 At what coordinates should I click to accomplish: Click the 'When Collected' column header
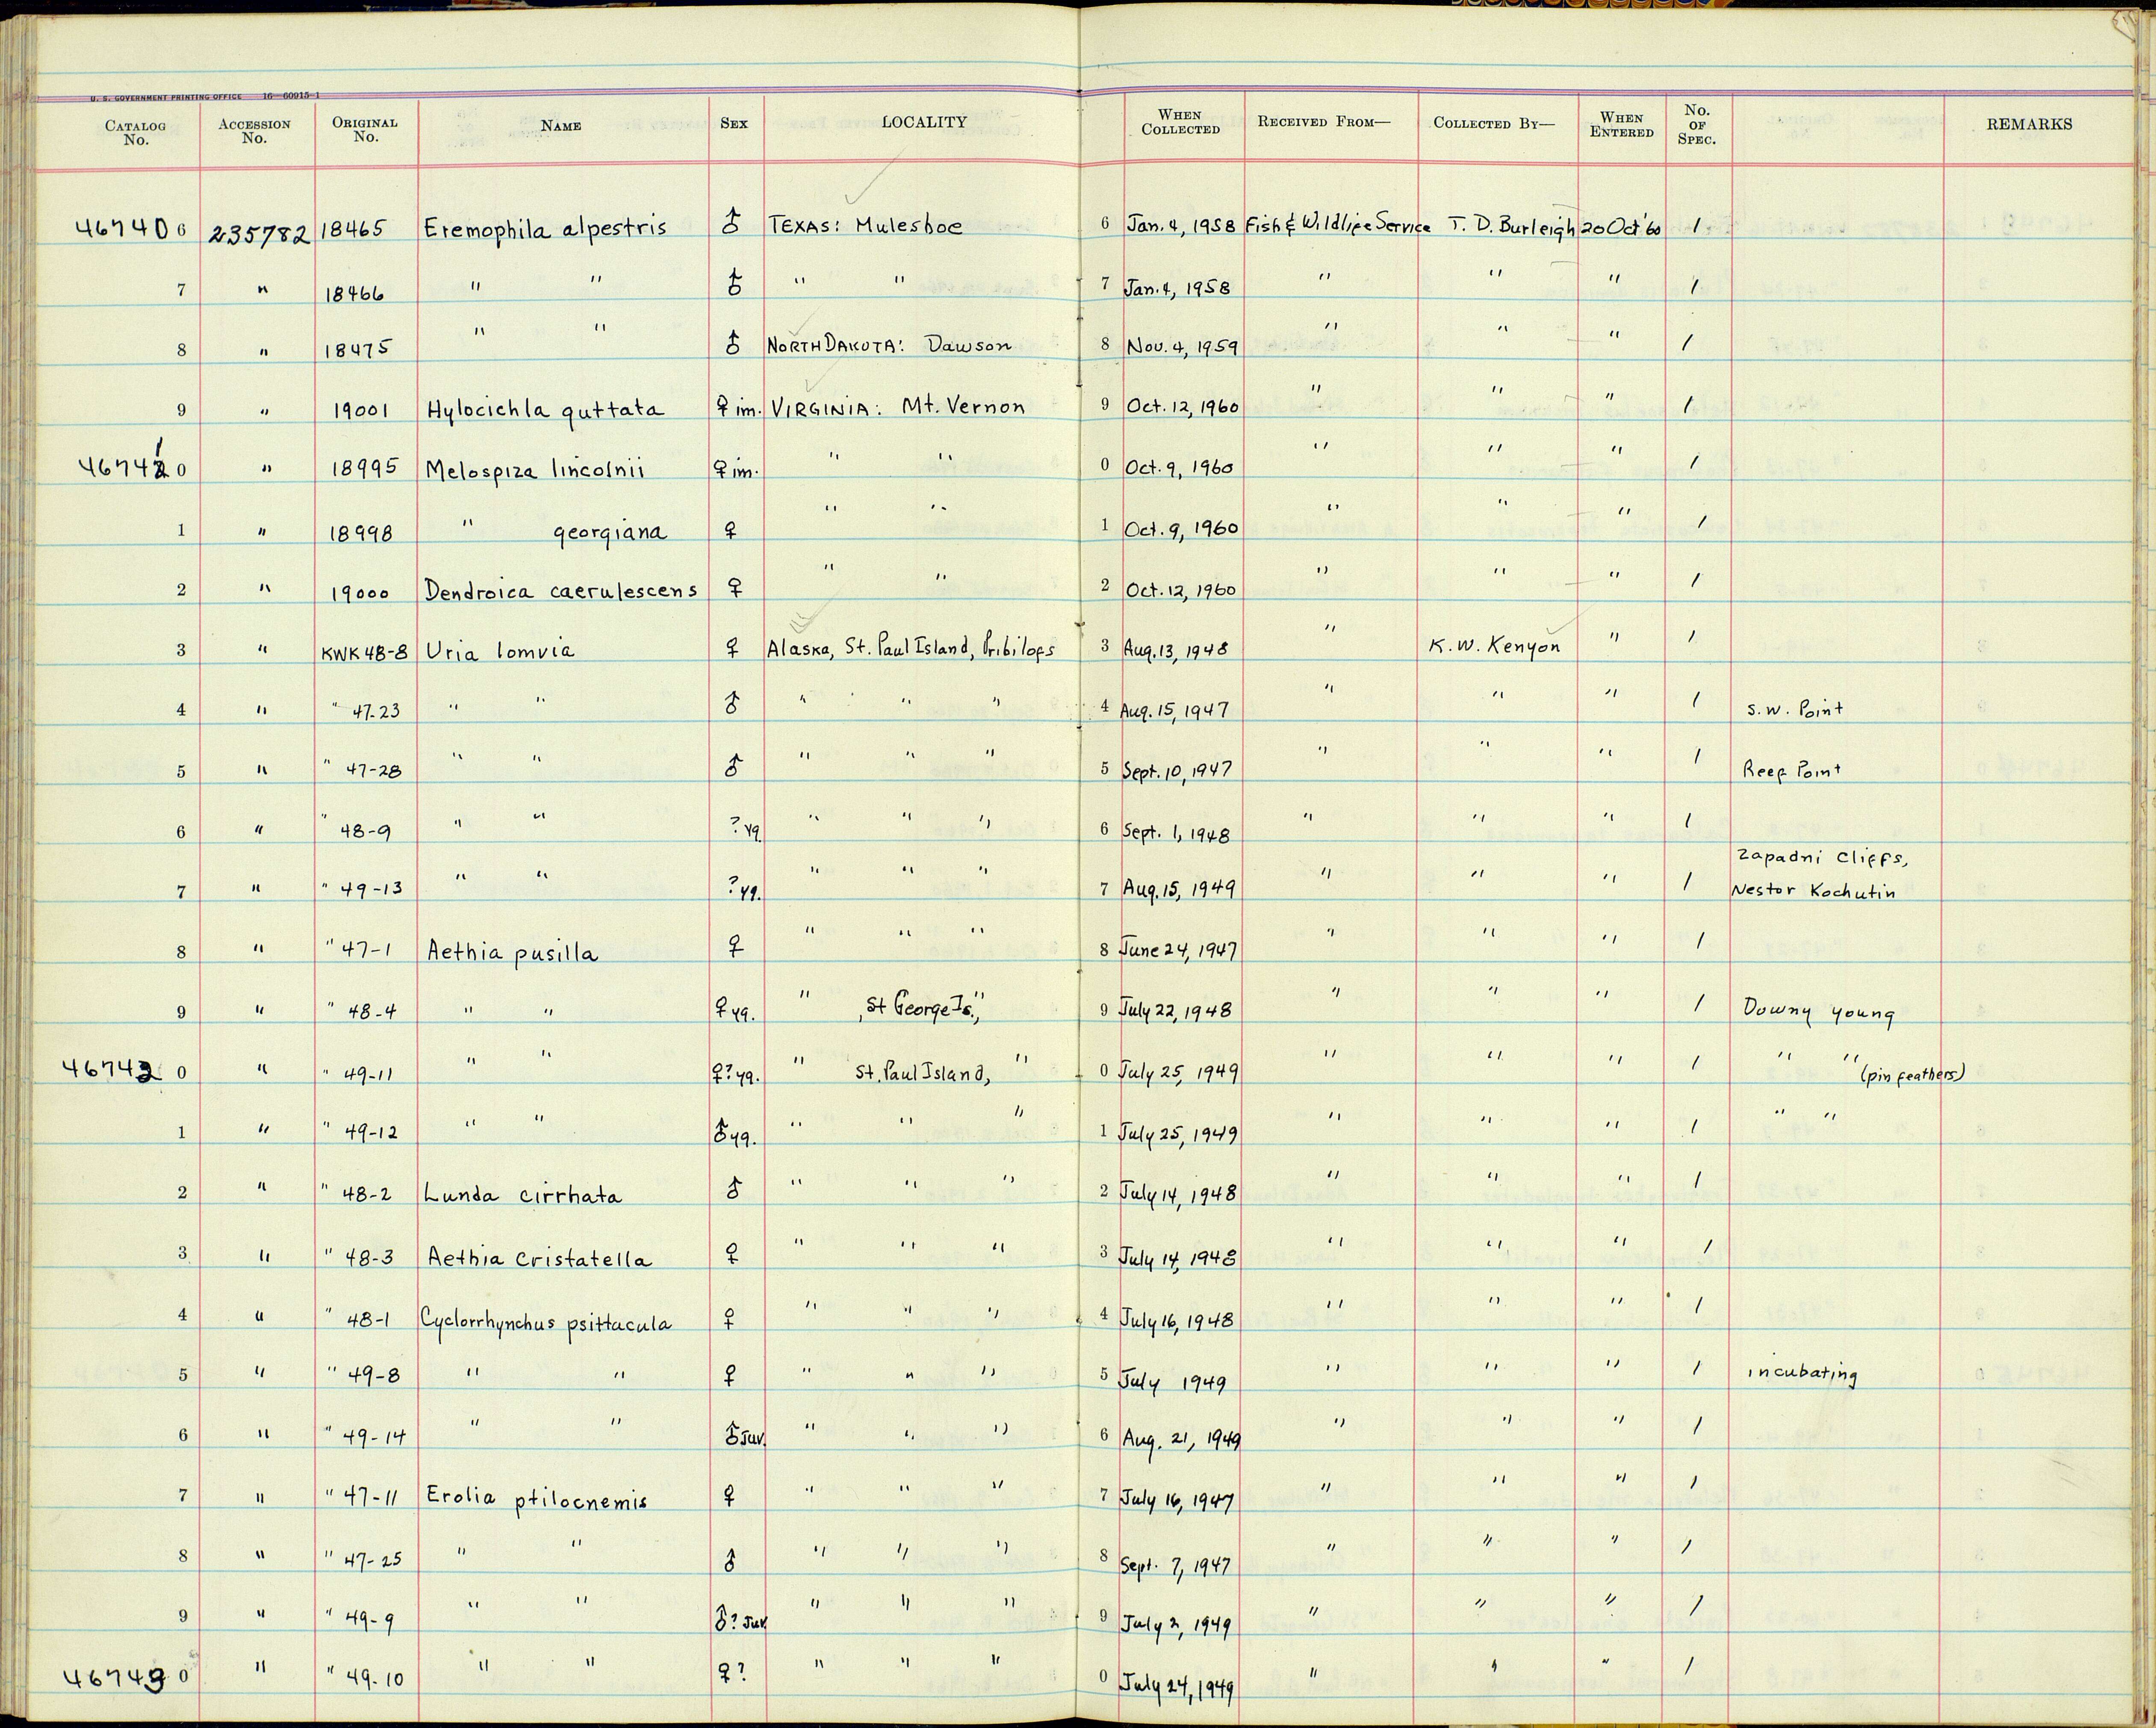click(1180, 122)
